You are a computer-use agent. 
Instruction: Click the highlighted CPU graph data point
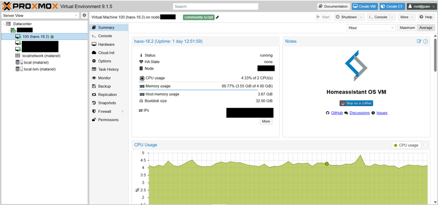(x=326, y=164)
